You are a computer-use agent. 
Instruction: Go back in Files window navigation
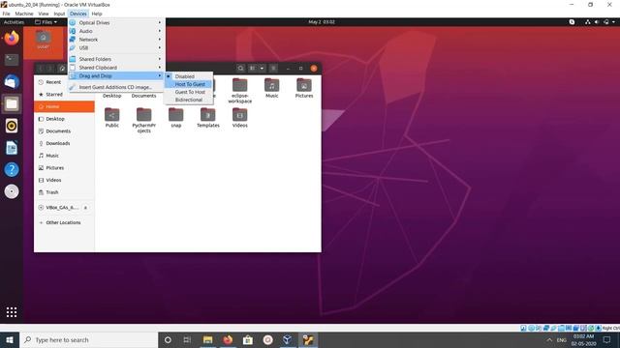tap(41, 69)
